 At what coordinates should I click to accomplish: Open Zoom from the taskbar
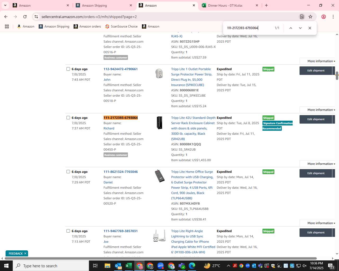(160, 266)
